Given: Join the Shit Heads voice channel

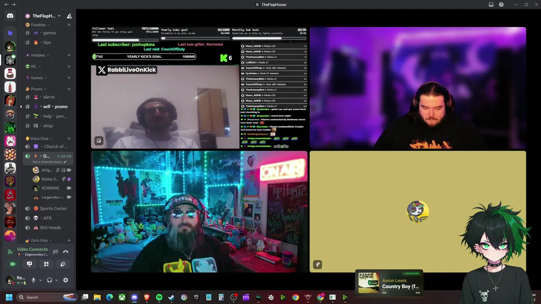Looking at the screenshot, I should [48, 228].
